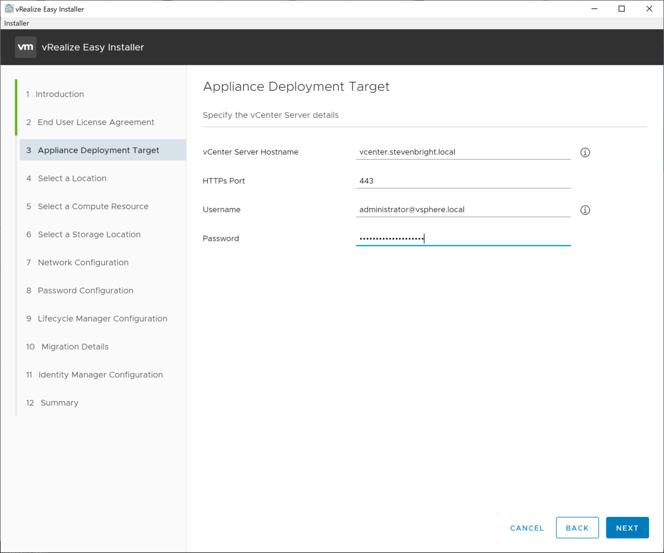The width and height of the screenshot is (664, 553).
Task: Open Network Configuration step
Action: coord(83,263)
